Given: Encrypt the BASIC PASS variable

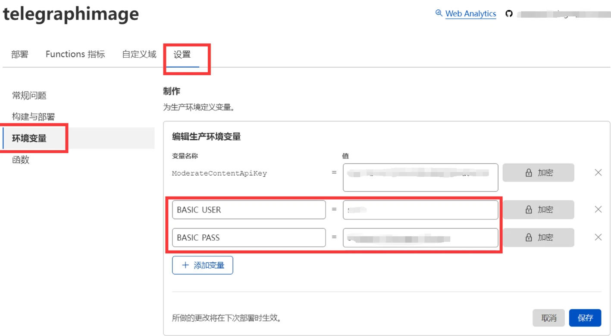Looking at the screenshot, I should point(538,237).
